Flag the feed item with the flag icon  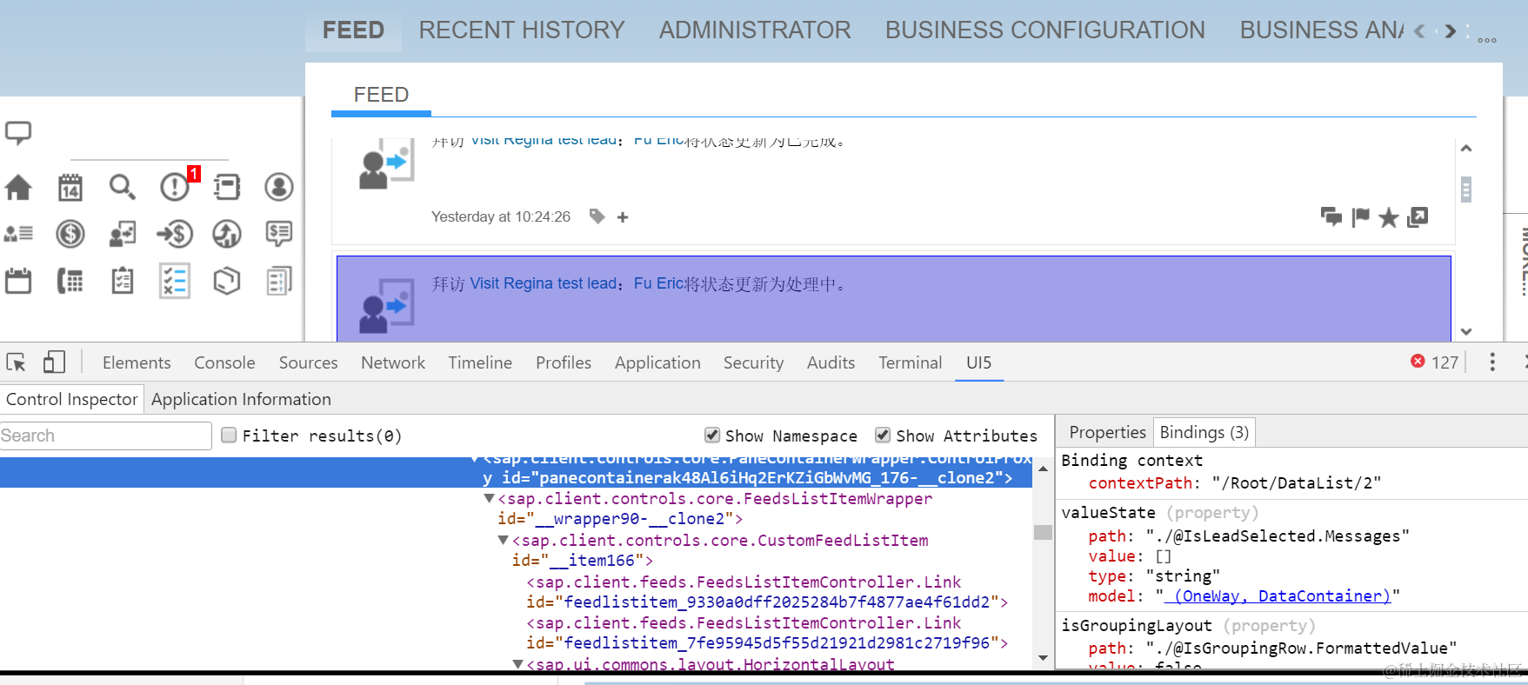click(x=1361, y=217)
